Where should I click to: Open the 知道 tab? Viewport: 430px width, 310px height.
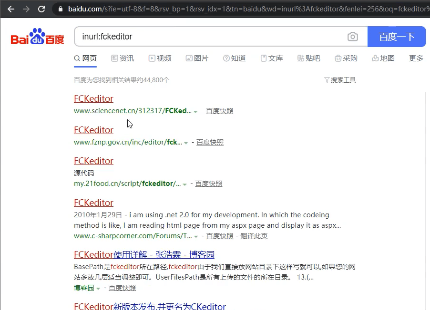pyautogui.click(x=235, y=58)
